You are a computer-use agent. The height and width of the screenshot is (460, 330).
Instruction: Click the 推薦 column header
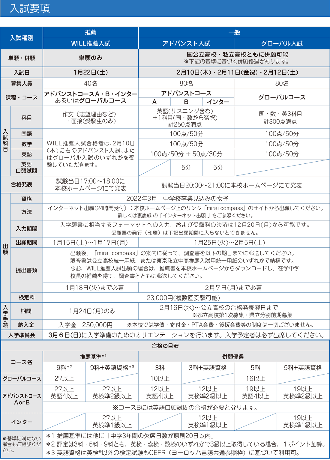coord(91,32)
